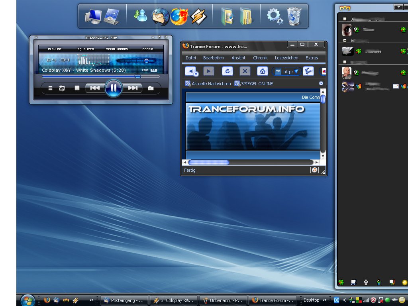Screen dimensions: 408x306
Task: Launch Thunderbird from the top dock
Action: tap(160, 17)
